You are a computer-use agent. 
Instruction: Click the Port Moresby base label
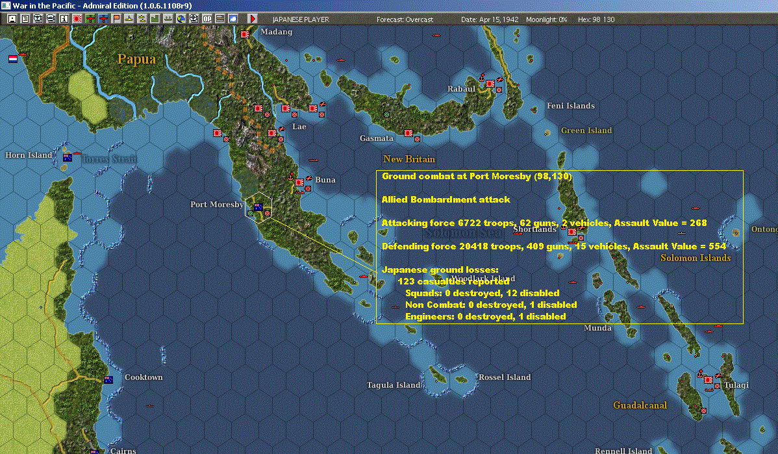(217, 205)
